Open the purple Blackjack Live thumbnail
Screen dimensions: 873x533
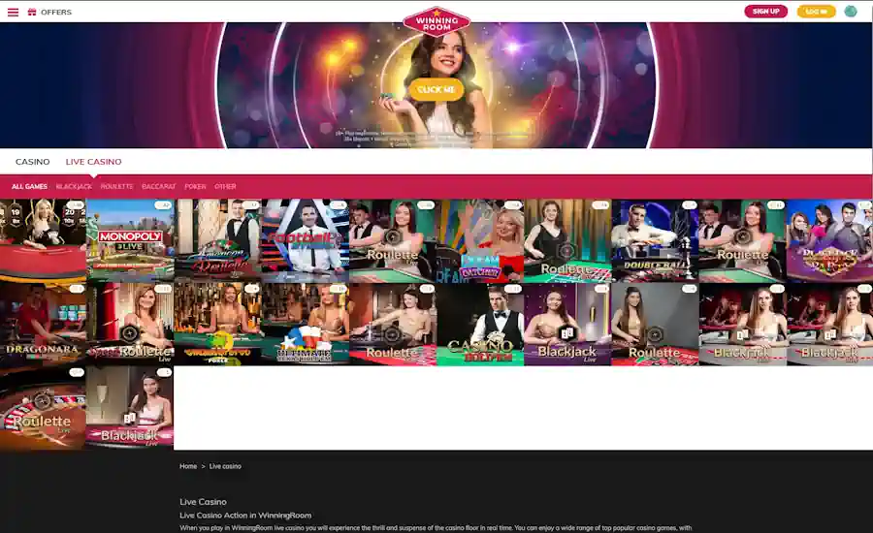click(x=567, y=324)
